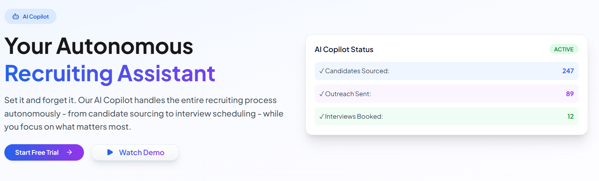Select the Outreach Sent row

click(x=447, y=94)
